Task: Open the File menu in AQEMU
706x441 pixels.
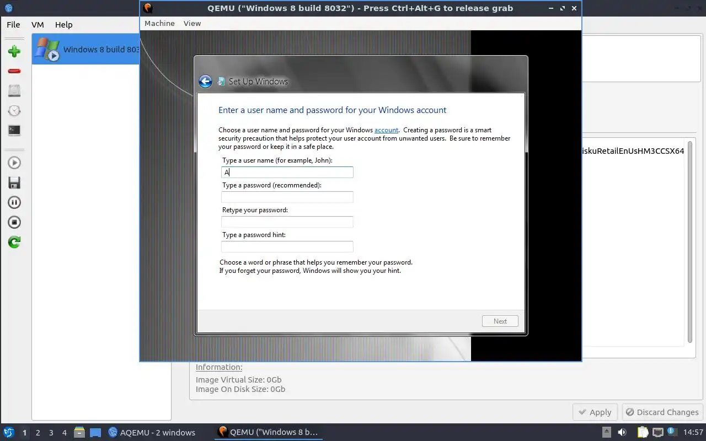Action: click(13, 25)
